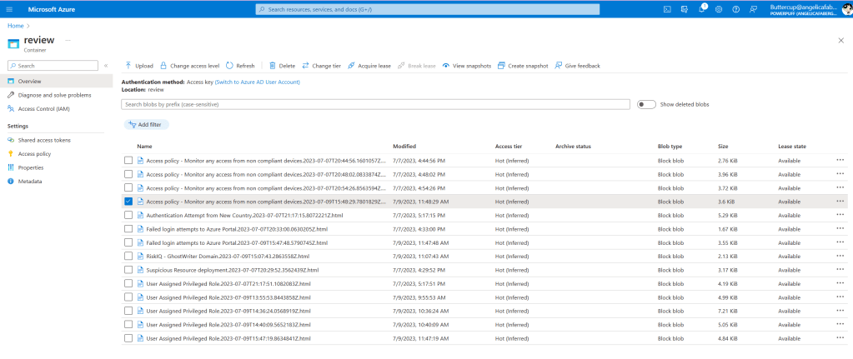Open the more options ellipsis for Suspicious Resource deployment
The height and width of the screenshot is (359, 853).
840,269
